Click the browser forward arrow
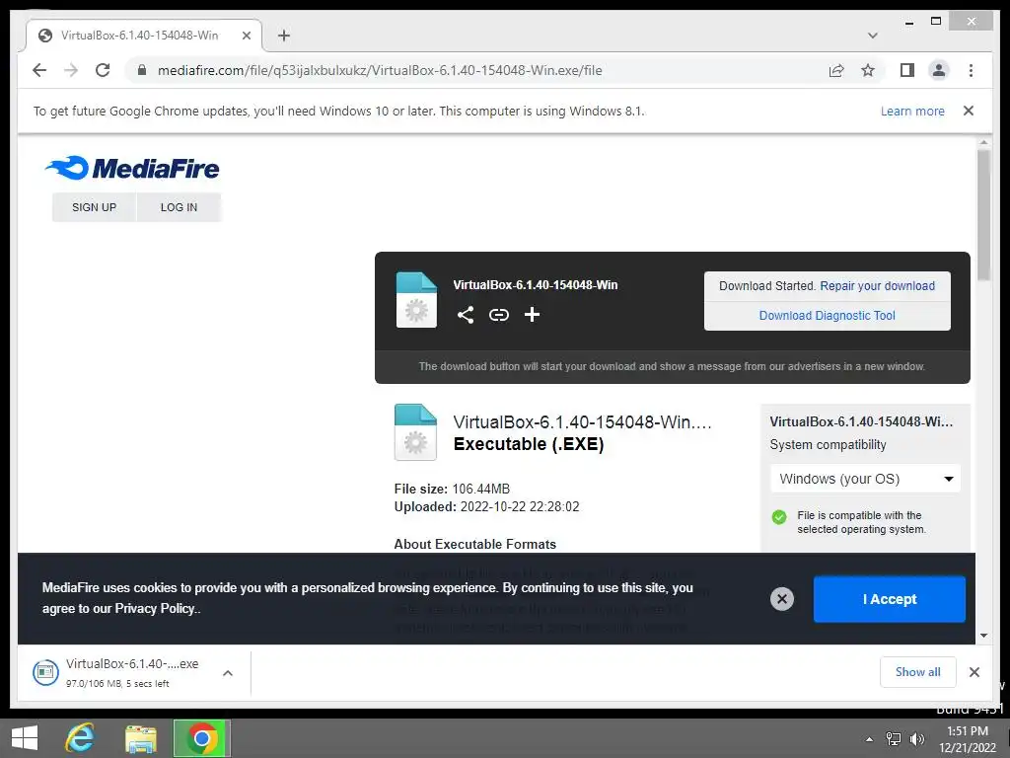Viewport: 1010px width, 758px height. point(71,70)
